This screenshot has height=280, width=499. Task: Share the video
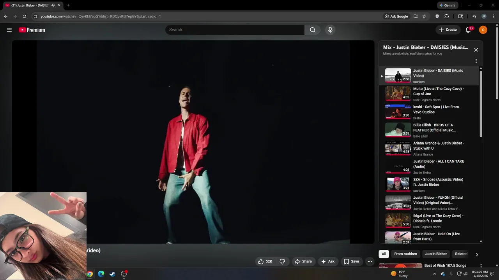303,261
